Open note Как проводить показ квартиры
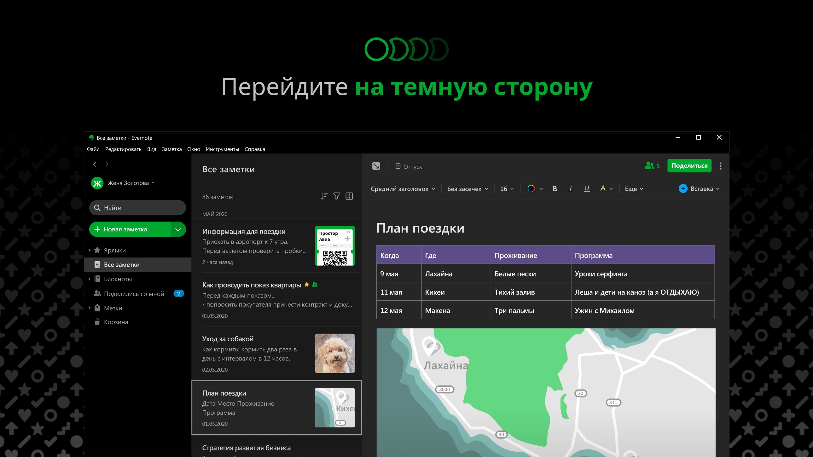The height and width of the screenshot is (457, 813). point(276,299)
